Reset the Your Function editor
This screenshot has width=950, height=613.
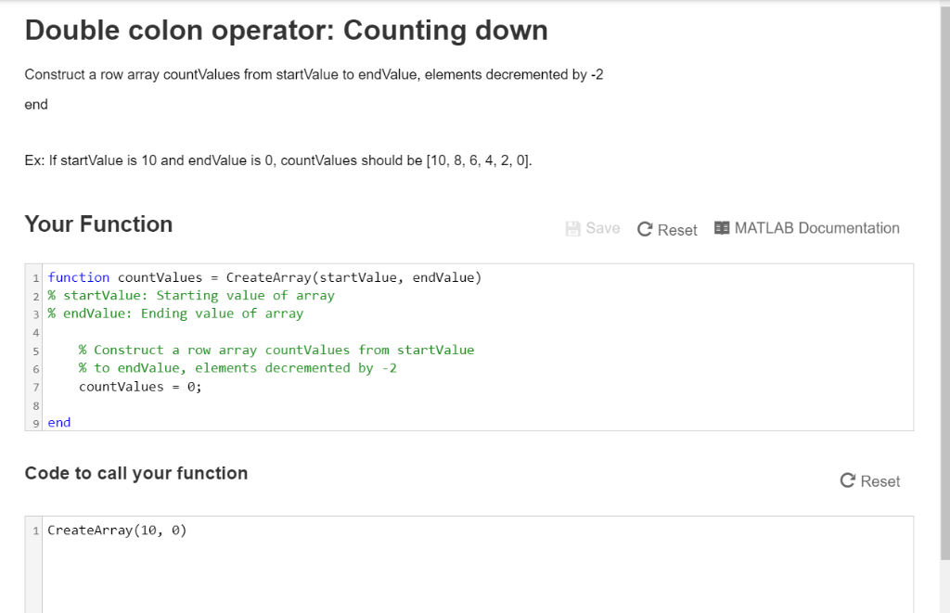667,230
